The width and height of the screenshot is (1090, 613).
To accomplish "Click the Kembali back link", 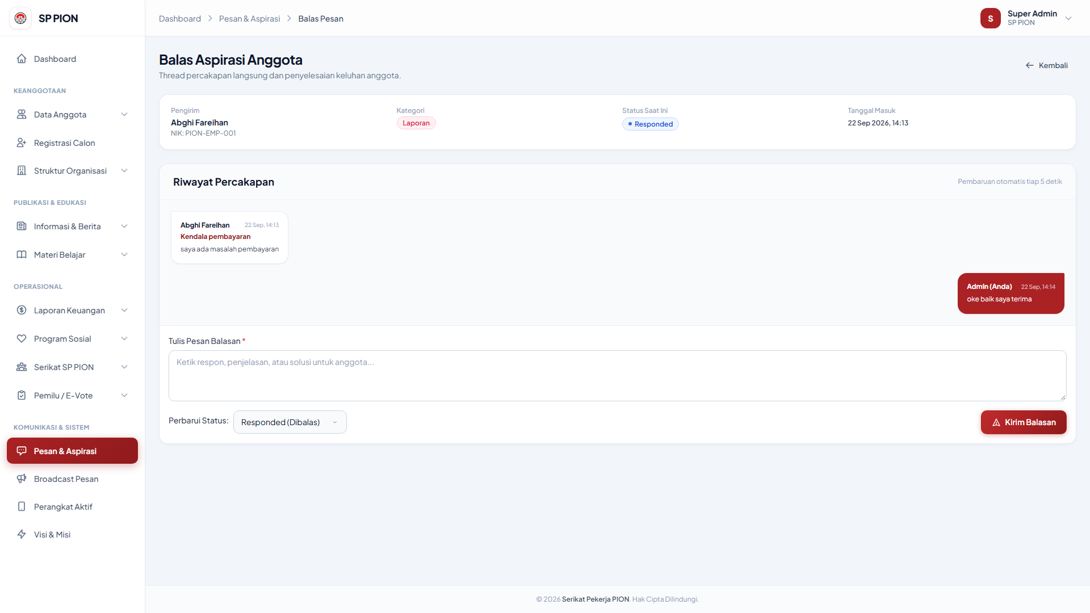I will coord(1047,66).
